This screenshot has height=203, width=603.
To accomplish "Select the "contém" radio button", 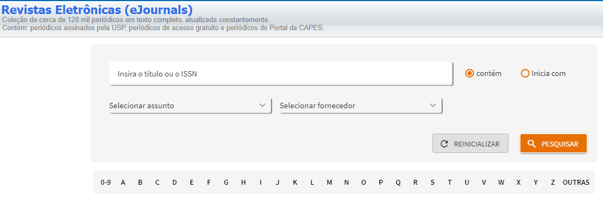I will click(x=469, y=73).
